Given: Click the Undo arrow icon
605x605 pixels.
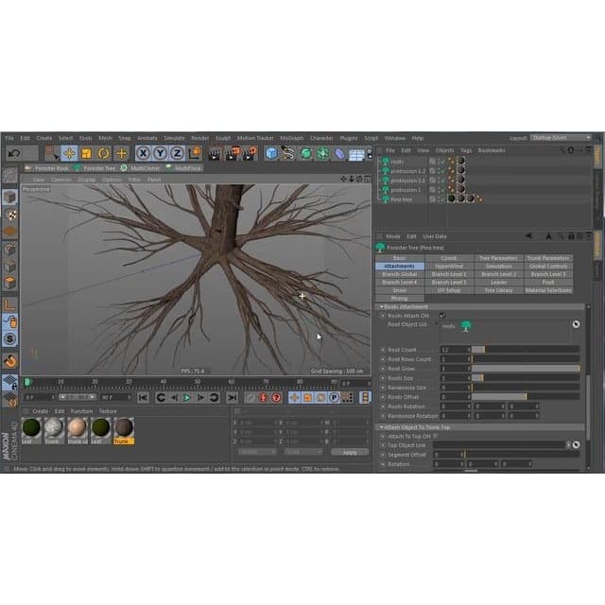Looking at the screenshot, I should pos(14,153).
